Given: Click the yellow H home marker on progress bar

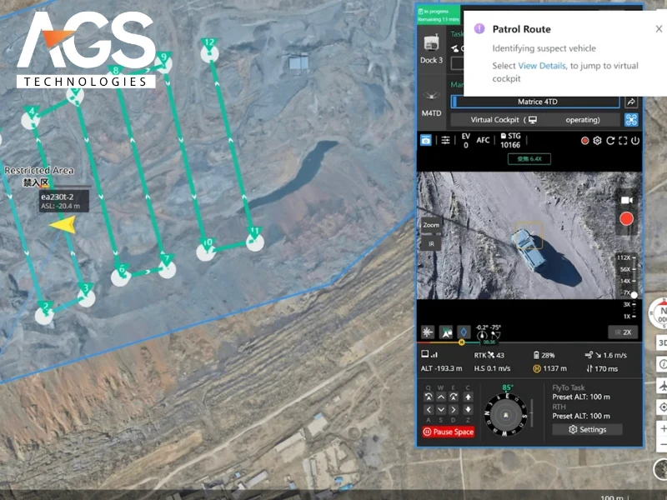Looking at the screenshot, I should [461, 342].
